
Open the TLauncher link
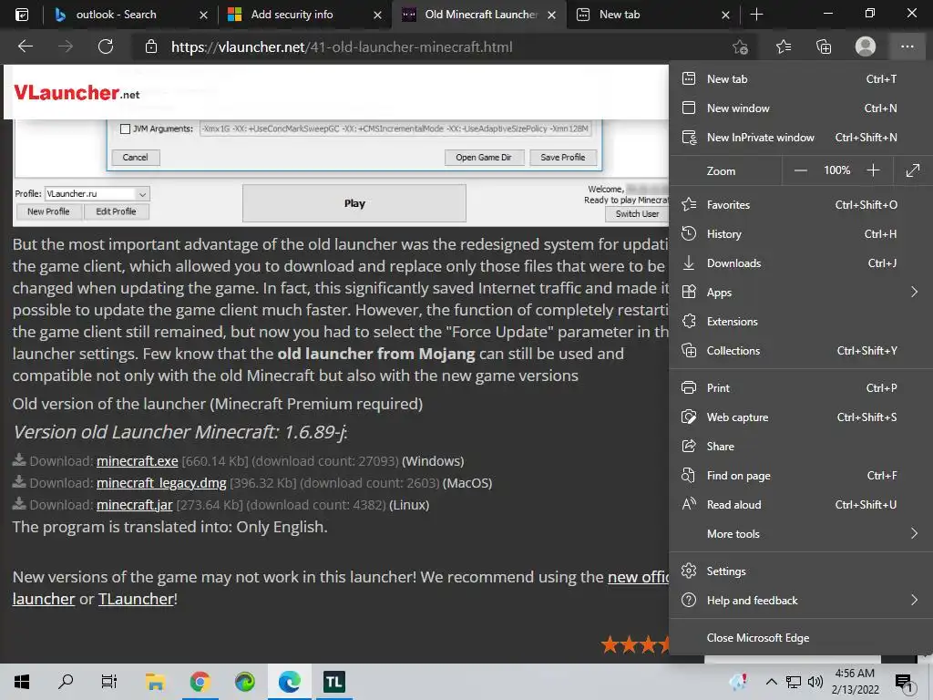pyautogui.click(x=137, y=598)
